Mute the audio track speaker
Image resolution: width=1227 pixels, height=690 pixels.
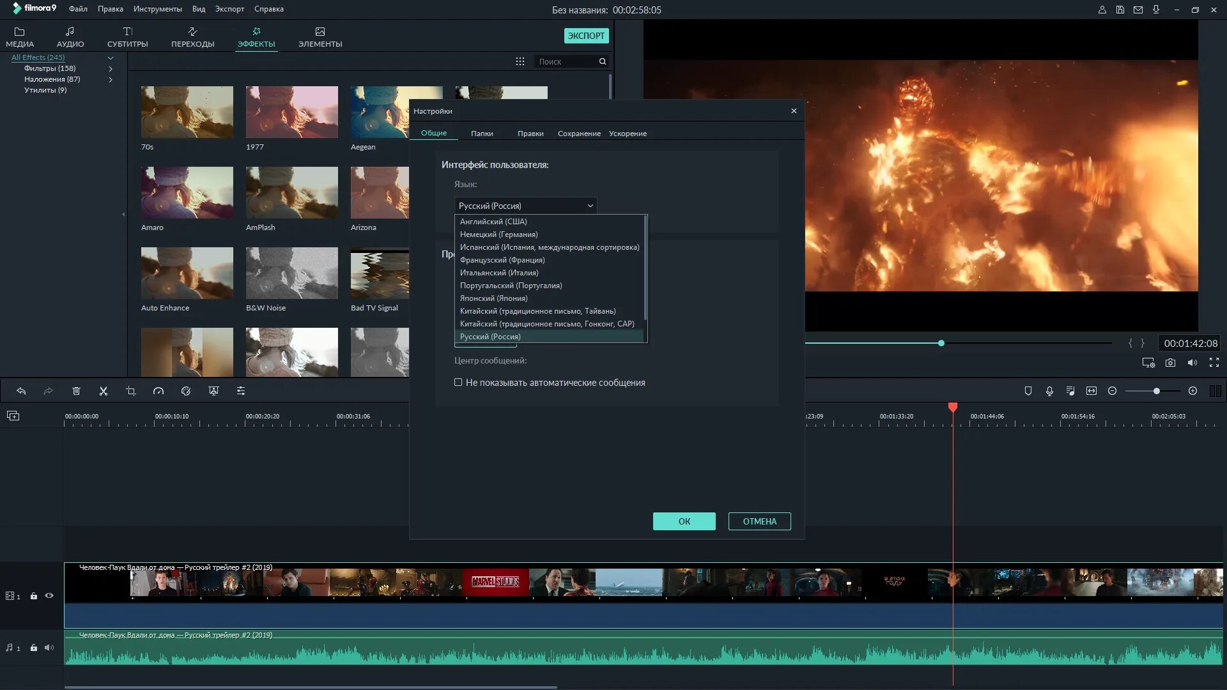(49, 648)
